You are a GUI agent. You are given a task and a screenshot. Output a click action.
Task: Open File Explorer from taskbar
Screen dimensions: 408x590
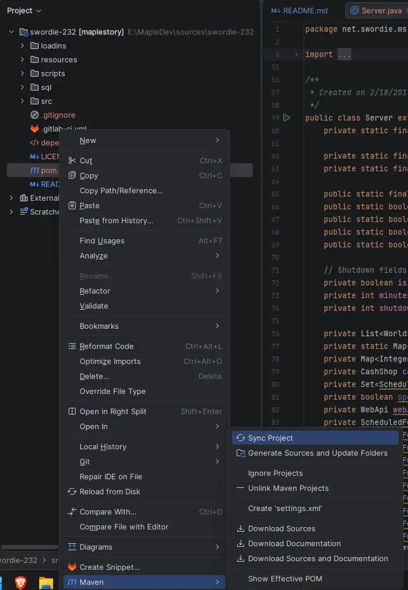click(46, 583)
